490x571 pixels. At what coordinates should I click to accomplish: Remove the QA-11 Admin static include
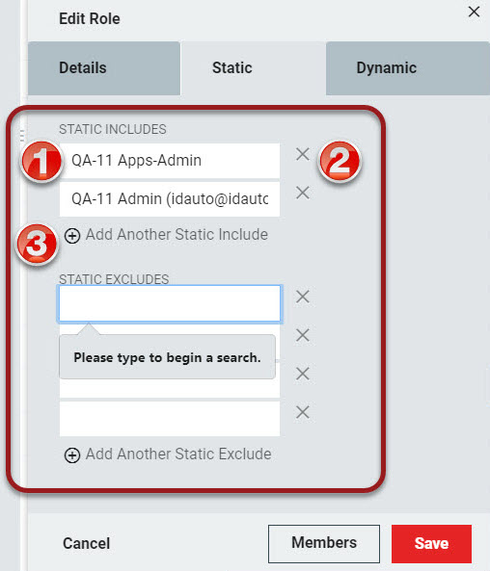pos(303,193)
